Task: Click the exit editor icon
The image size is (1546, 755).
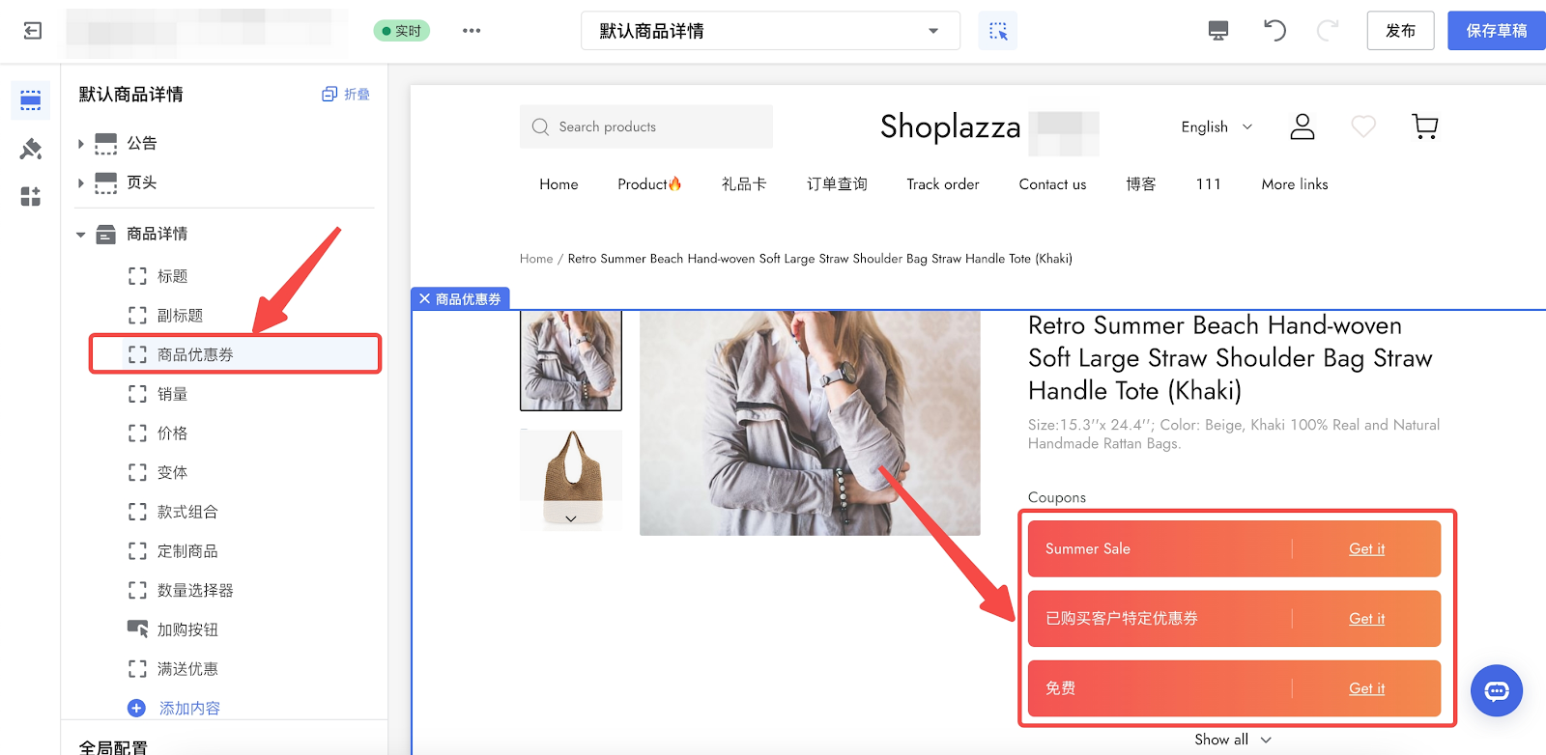Action: (x=32, y=31)
